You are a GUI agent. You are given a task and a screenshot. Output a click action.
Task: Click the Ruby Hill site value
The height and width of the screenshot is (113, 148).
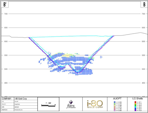(16, 102)
